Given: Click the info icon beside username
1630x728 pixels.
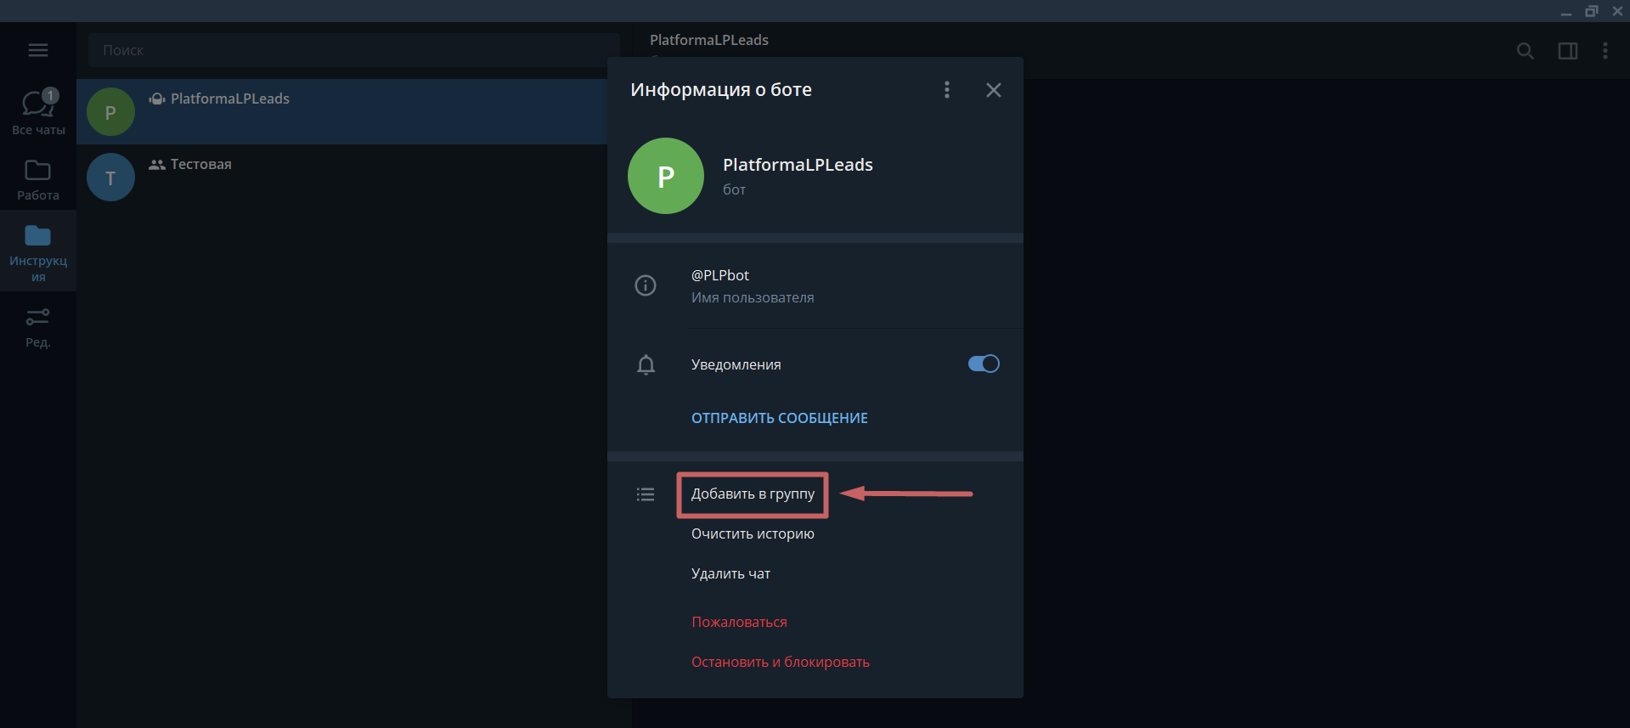Looking at the screenshot, I should click(646, 285).
